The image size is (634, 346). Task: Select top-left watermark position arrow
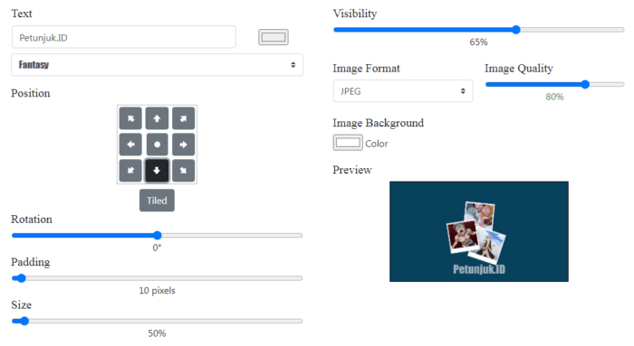click(x=130, y=118)
